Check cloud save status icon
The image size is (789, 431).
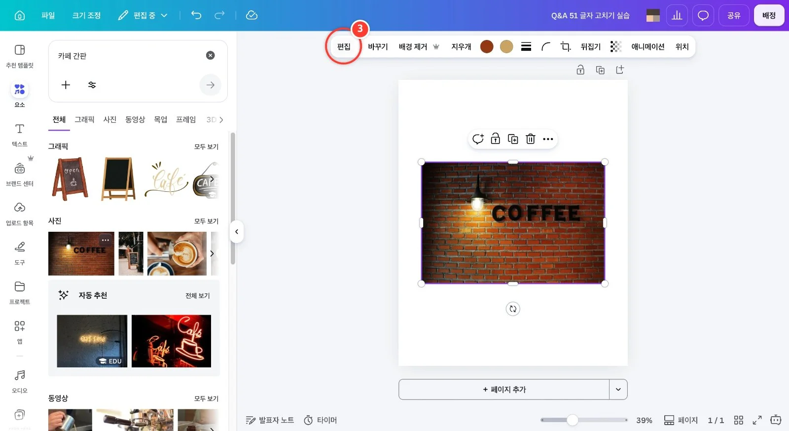tap(251, 15)
